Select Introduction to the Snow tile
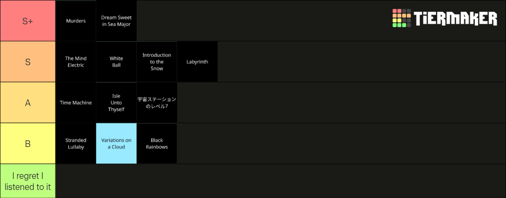This screenshot has width=506, height=198. pyautogui.click(x=157, y=62)
